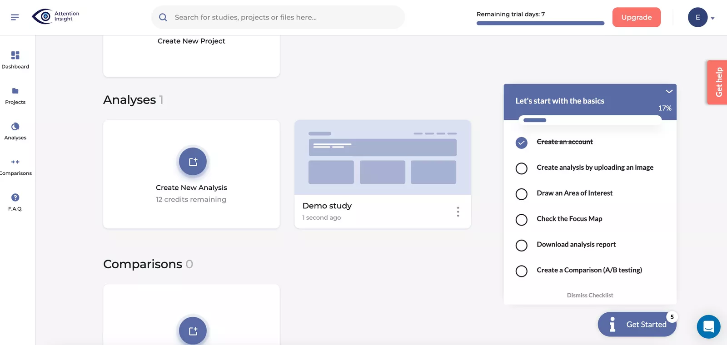Open the F.A.Q. question mark icon
The width and height of the screenshot is (727, 345).
coord(15,197)
